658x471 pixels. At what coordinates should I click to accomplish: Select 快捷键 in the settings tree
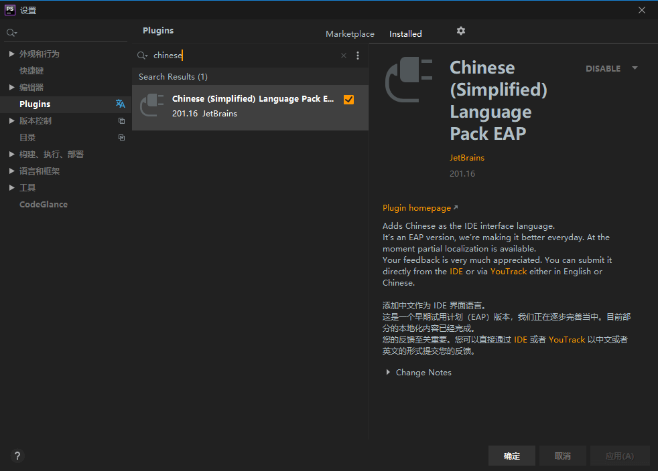(x=31, y=70)
